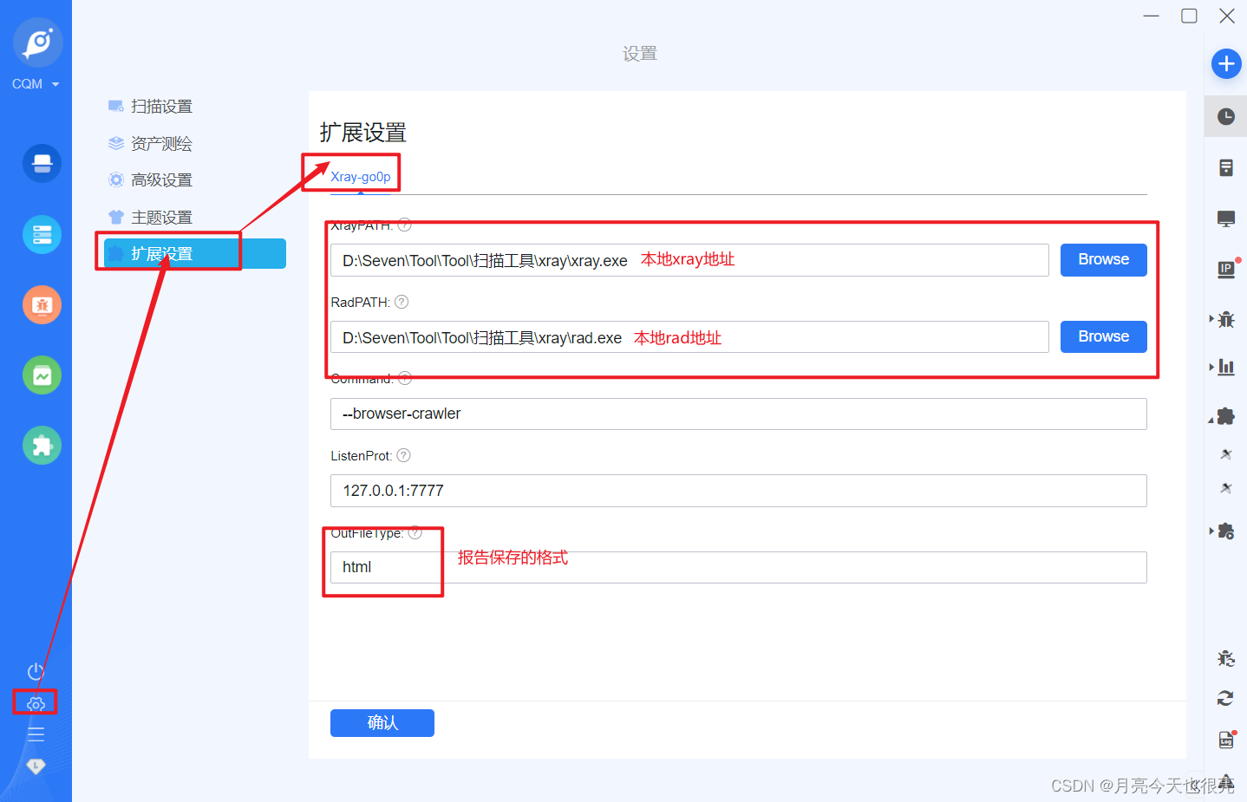The height and width of the screenshot is (802, 1247).
Task: Open the scan tasks sidebar icon
Action: click(x=42, y=163)
